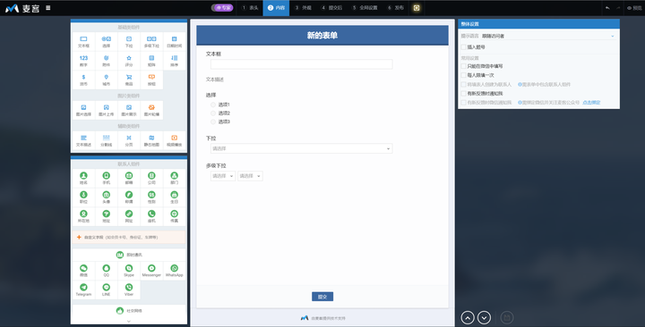Add the 日期时间 date-time component
645x327 pixels.
pyautogui.click(x=174, y=42)
